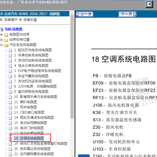The image size is (157, 157).
Task: Click document icon of 3 发动机控制系统电路图
Action: click(x=10, y=61)
